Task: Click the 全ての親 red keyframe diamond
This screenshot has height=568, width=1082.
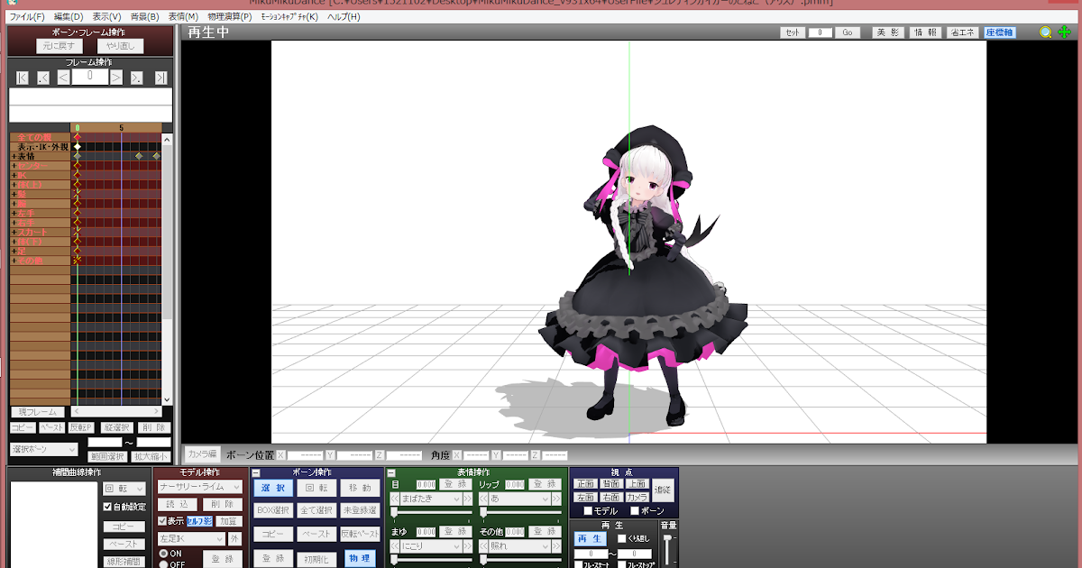Action: (78, 137)
